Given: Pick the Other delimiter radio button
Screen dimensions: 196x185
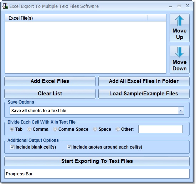Looking at the screenshot, I should [x=118, y=129].
